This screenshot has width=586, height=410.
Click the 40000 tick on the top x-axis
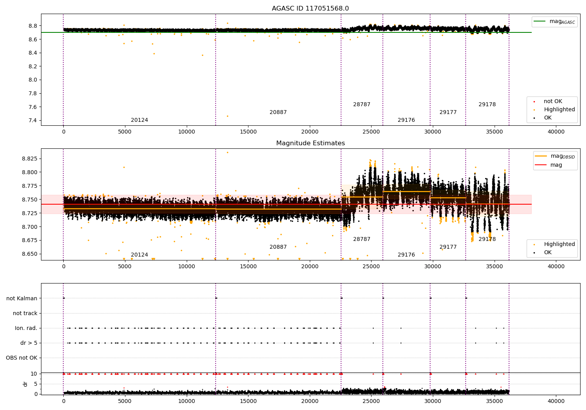556,132
